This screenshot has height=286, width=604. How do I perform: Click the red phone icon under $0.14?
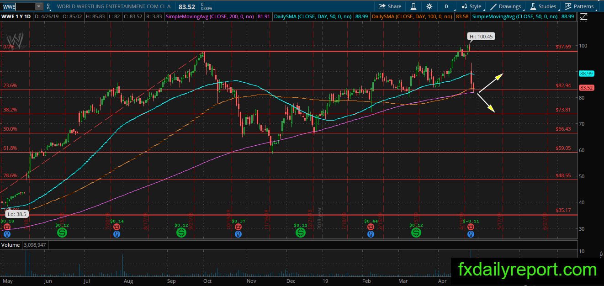click(117, 227)
